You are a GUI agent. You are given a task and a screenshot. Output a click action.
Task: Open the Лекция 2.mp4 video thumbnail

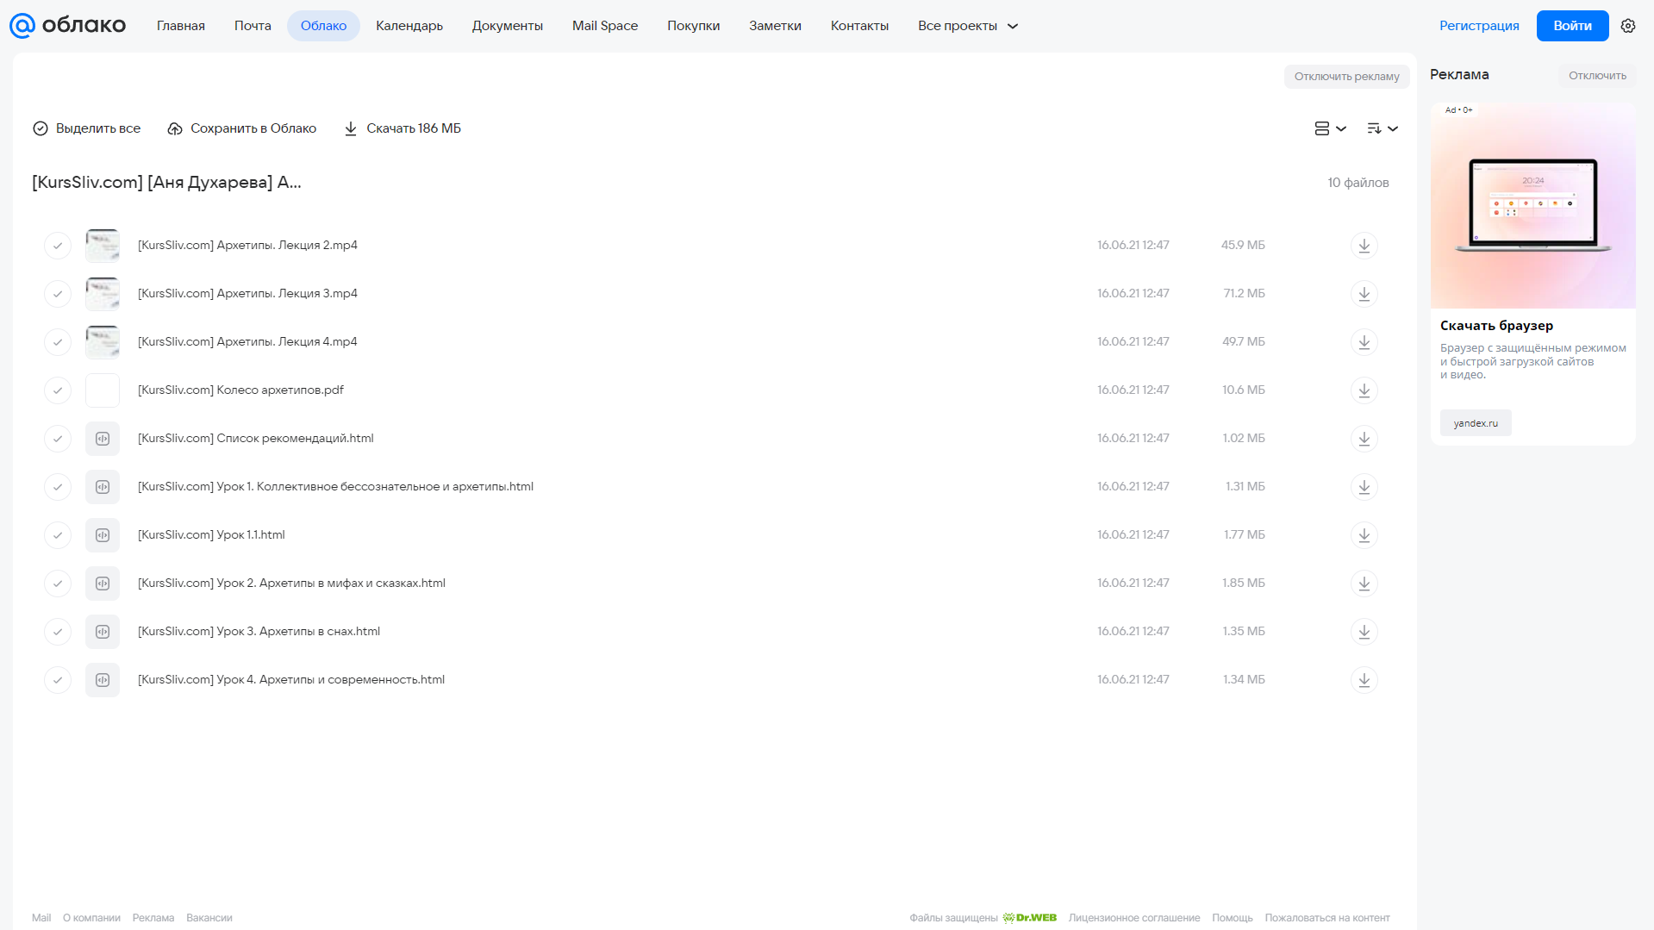[x=103, y=246]
